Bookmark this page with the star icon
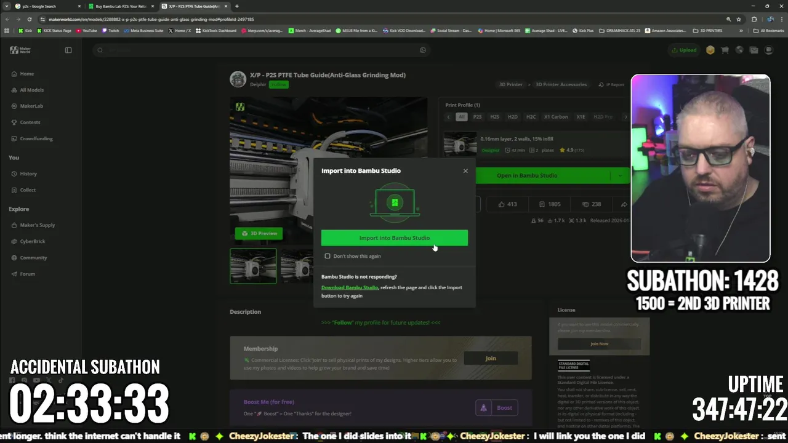The width and height of the screenshot is (788, 443). [739, 19]
